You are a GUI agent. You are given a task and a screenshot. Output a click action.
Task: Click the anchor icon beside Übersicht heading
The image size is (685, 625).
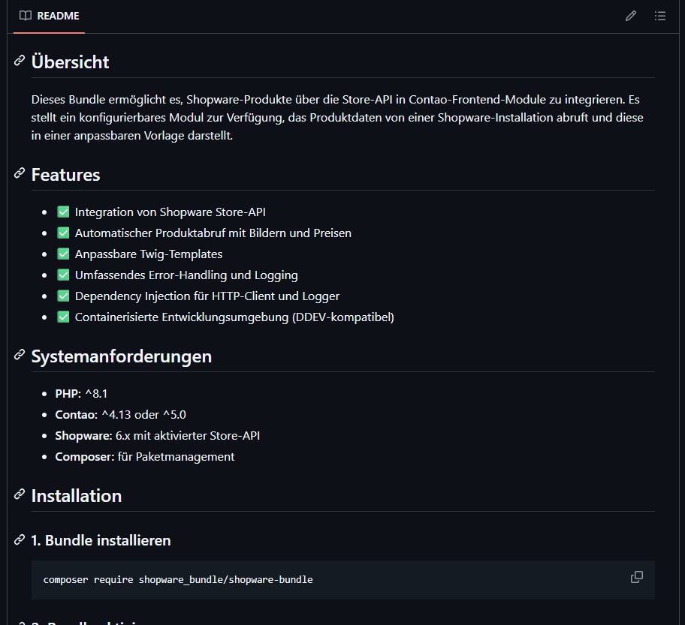coord(18,60)
